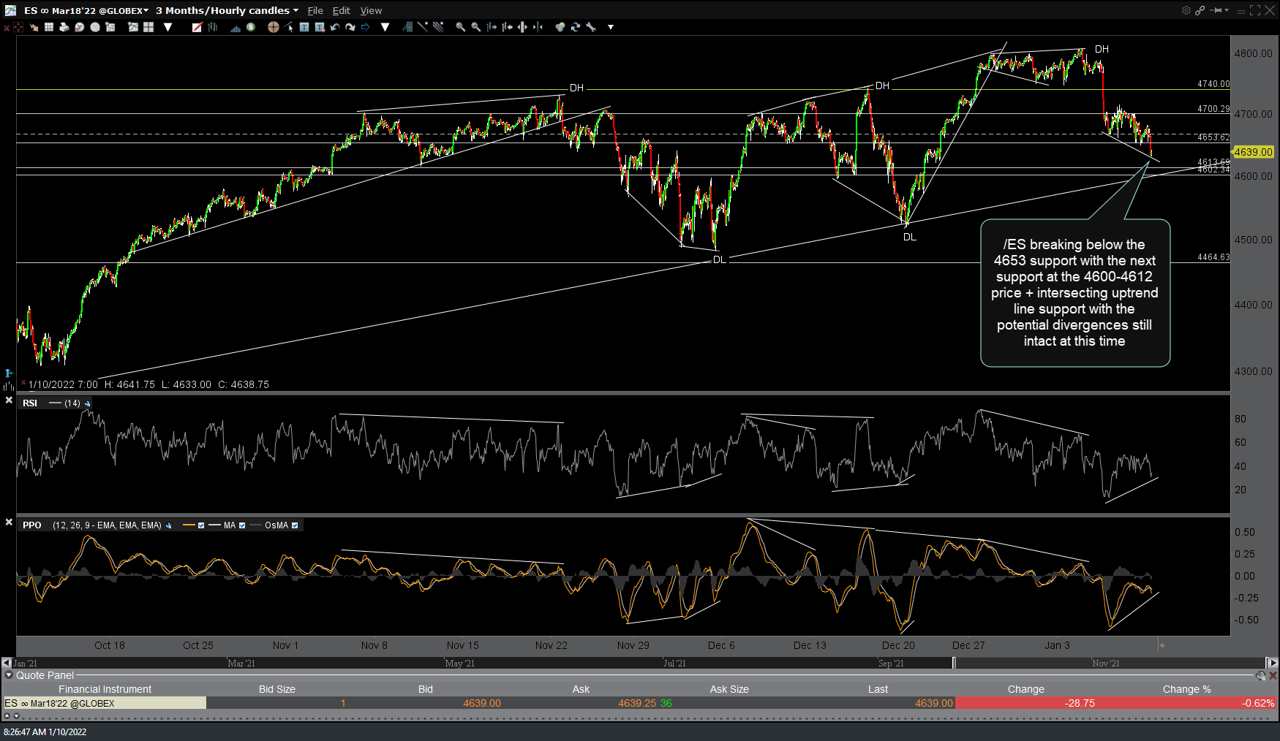The image size is (1280, 741).
Task: Toggle the PPO OsMA histogram checkbox
Action: 295,525
